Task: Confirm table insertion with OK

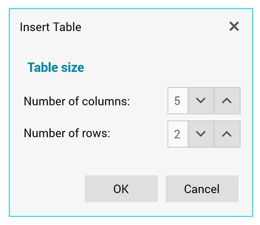Action: click(121, 189)
